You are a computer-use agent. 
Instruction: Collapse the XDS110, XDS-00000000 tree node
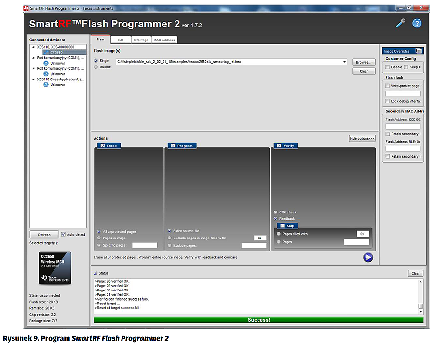[x=33, y=47]
